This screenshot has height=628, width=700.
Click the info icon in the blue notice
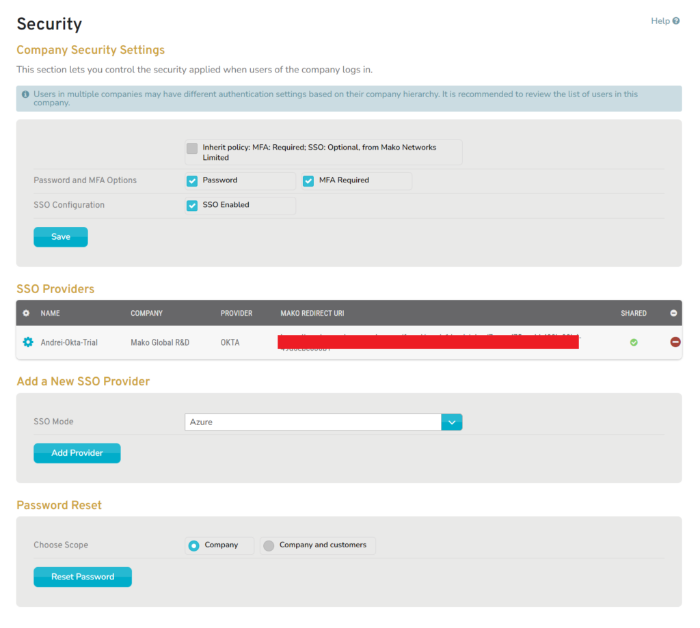[26, 94]
